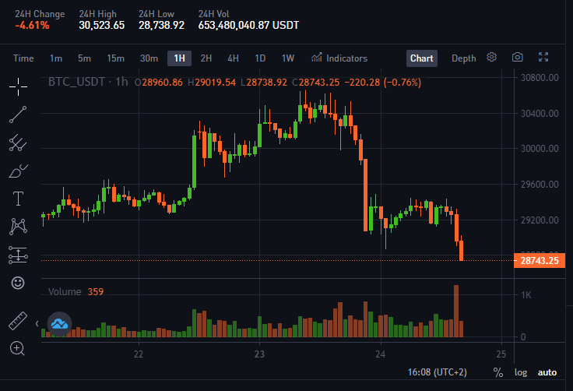
Task: Choose the pitchfork drawing tool
Action: pyautogui.click(x=18, y=143)
